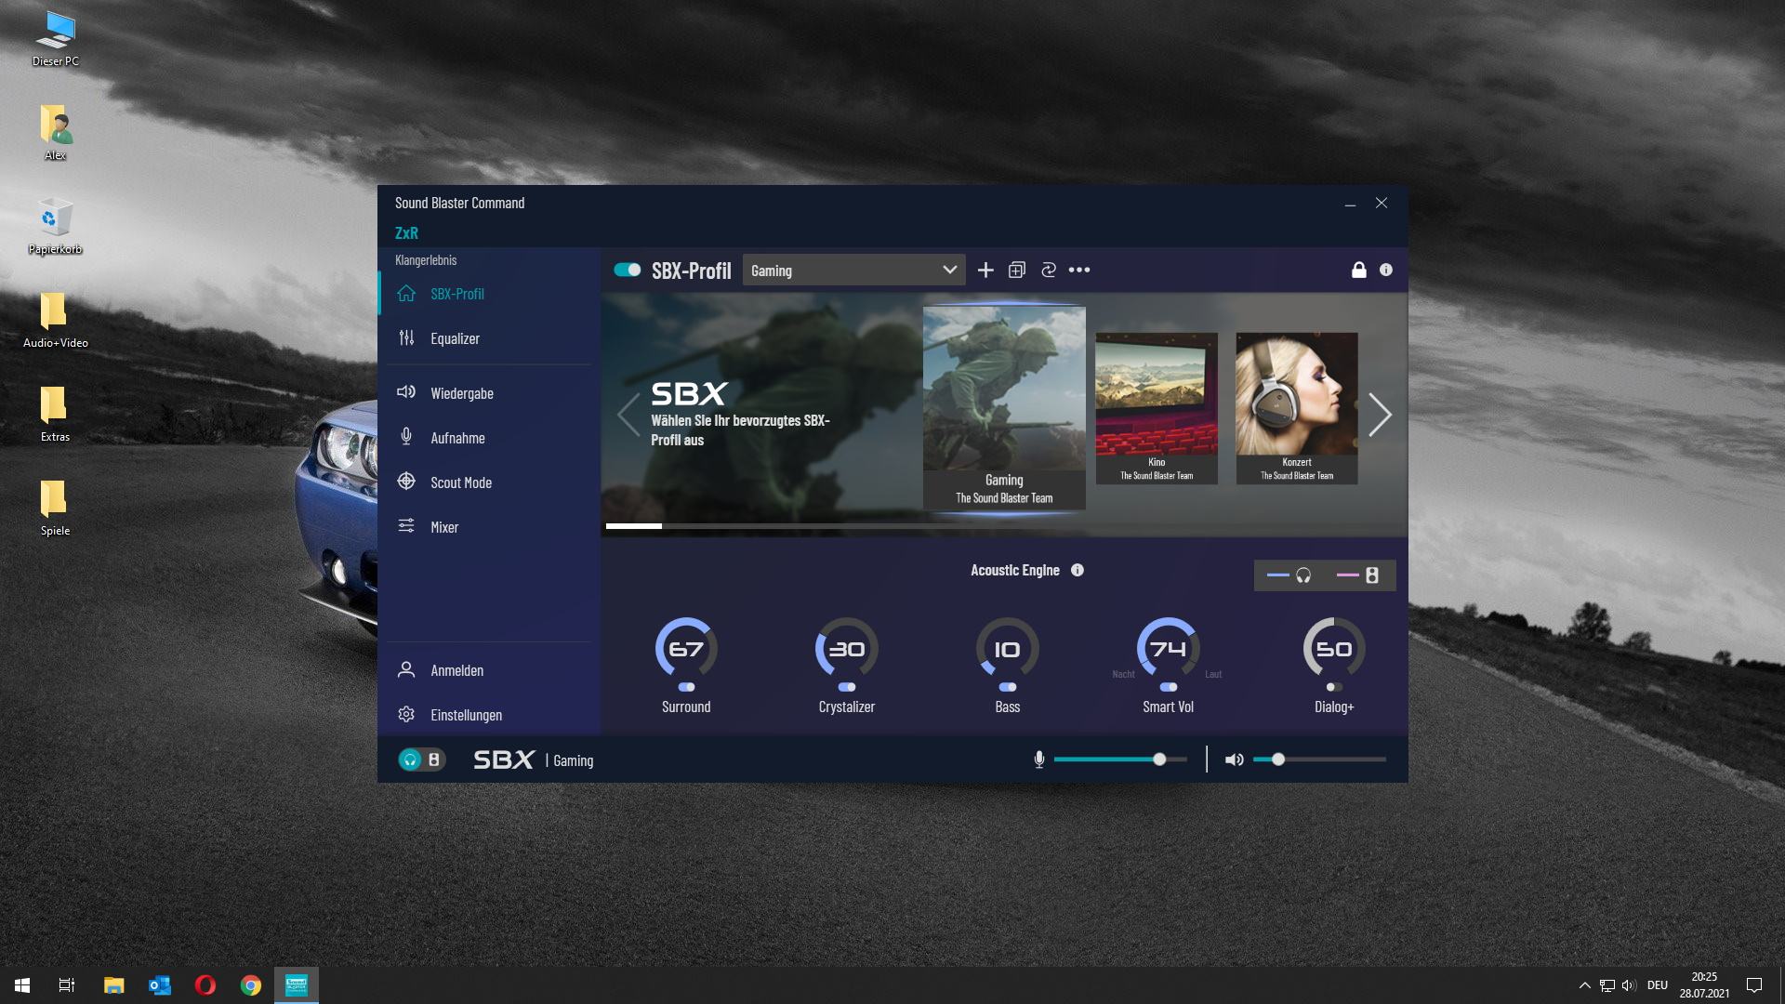
Task: Open the three-dots more options menu
Action: click(1079, 270)
